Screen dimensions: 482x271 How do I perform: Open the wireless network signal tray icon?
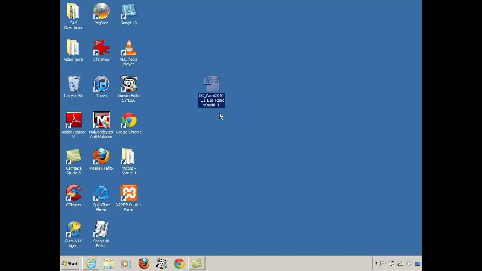pos(400,263)
